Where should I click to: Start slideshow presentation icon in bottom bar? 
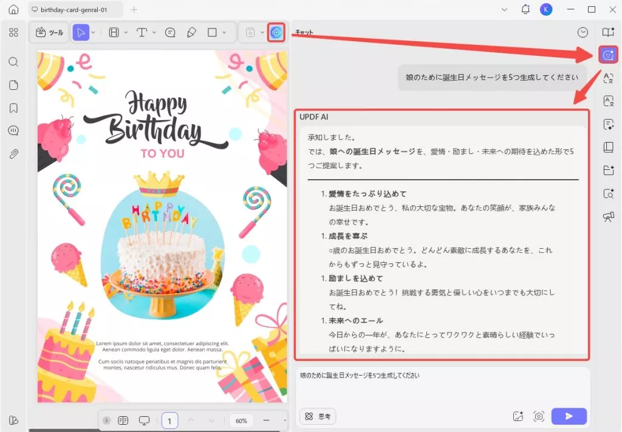[x=144, y=420]
